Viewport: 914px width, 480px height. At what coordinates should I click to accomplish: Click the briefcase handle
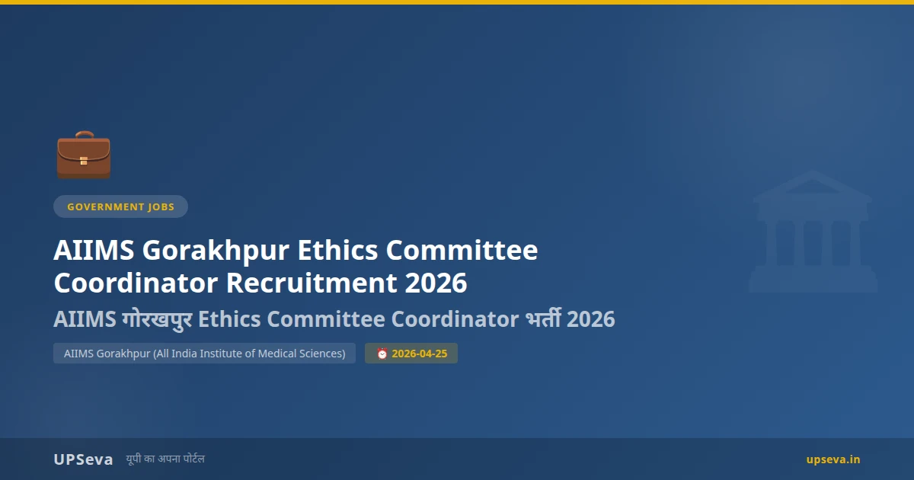[x=84, y=136]
